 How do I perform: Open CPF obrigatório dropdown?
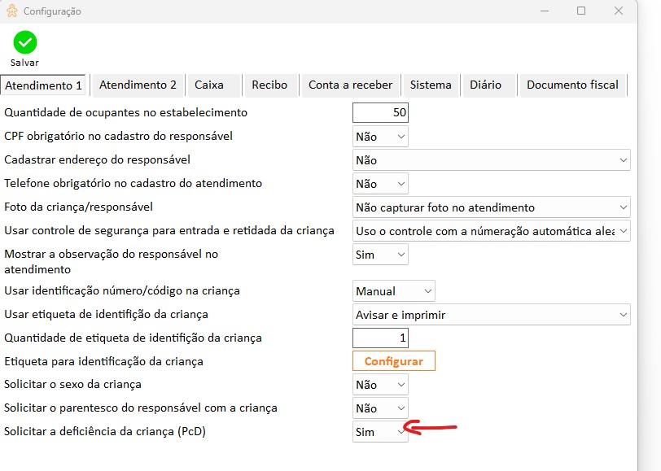click(380, 137)
